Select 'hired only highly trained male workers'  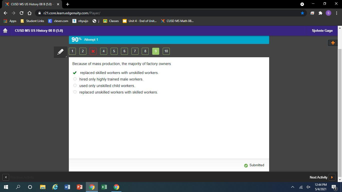coord(75,79)
